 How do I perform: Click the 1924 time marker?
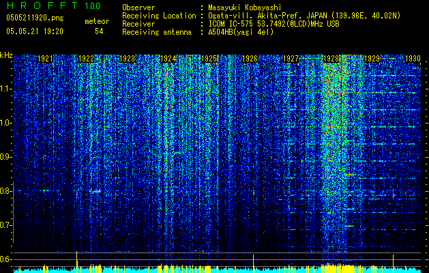coord(168,59)
